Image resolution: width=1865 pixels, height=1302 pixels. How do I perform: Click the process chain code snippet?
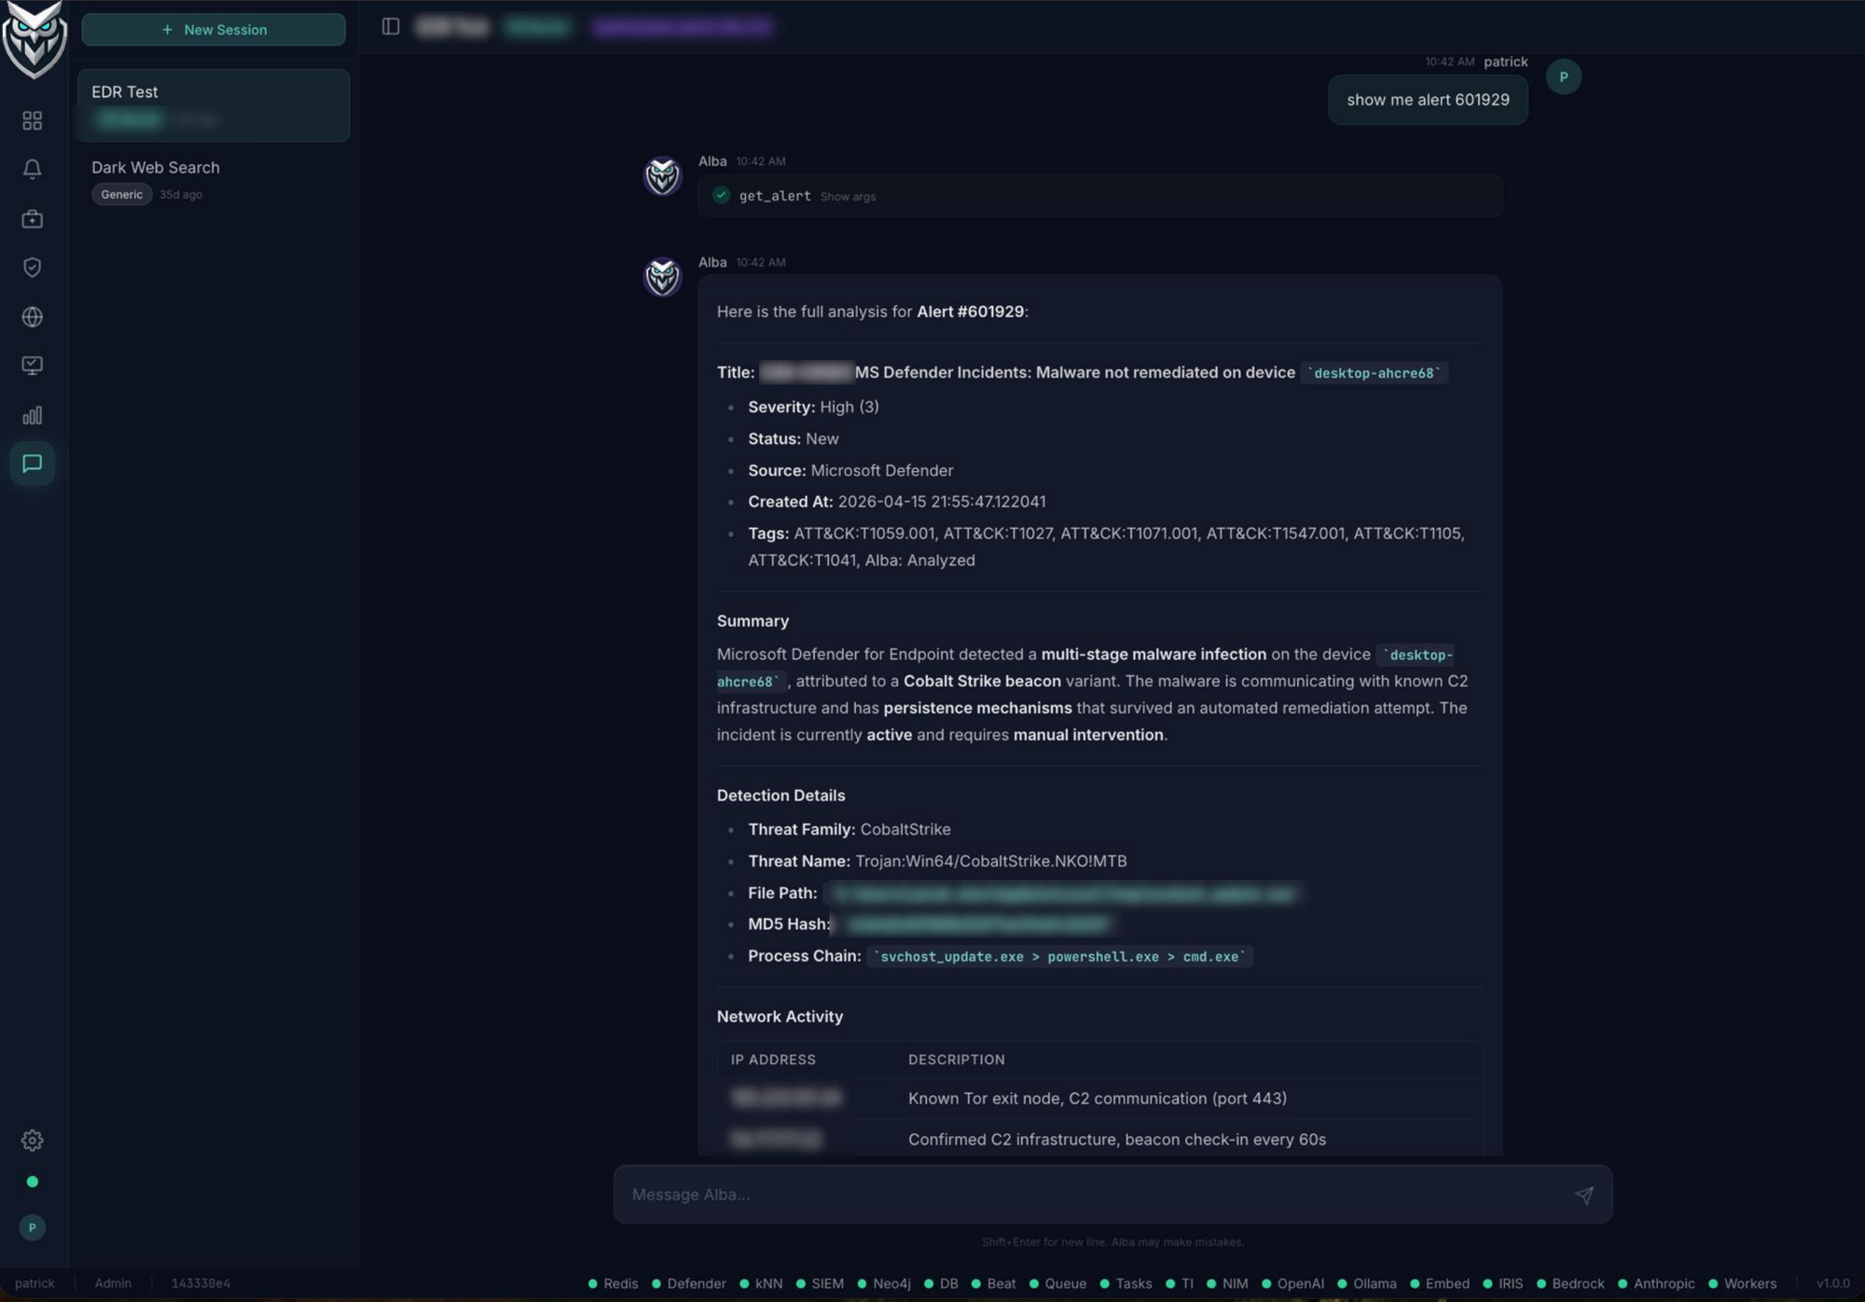point(1060,957)
